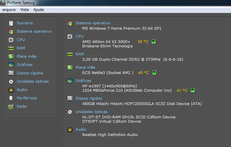Click the CPU chip icon in sidebar
The image size is (231, 147).
click(x=11, y=40)
